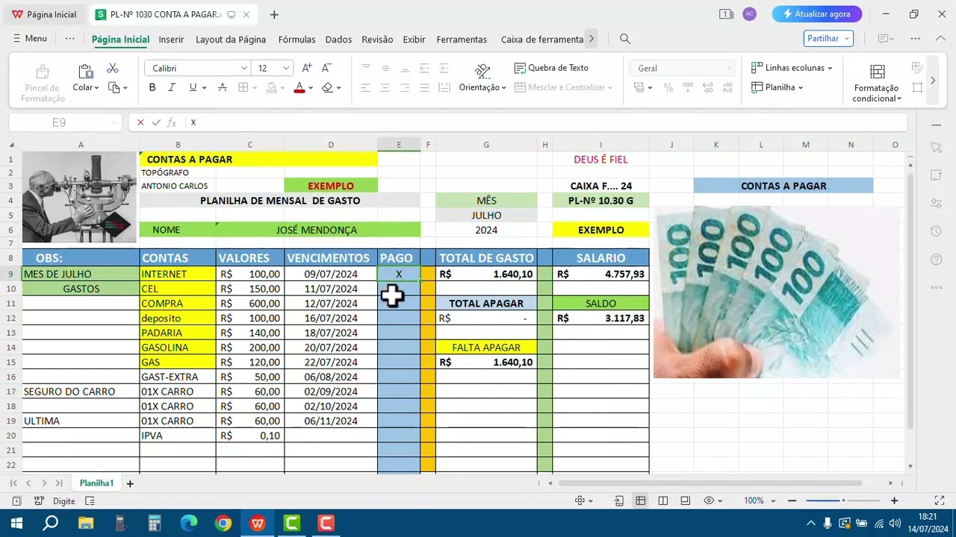The width and height of the screenshot is (956, 537).
Task: Switch to the Layout da Página tab
Action: [x=231, y=40]
